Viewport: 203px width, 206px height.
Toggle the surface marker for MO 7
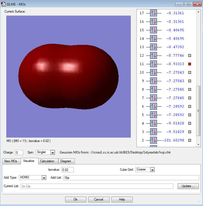coord(190,98)
